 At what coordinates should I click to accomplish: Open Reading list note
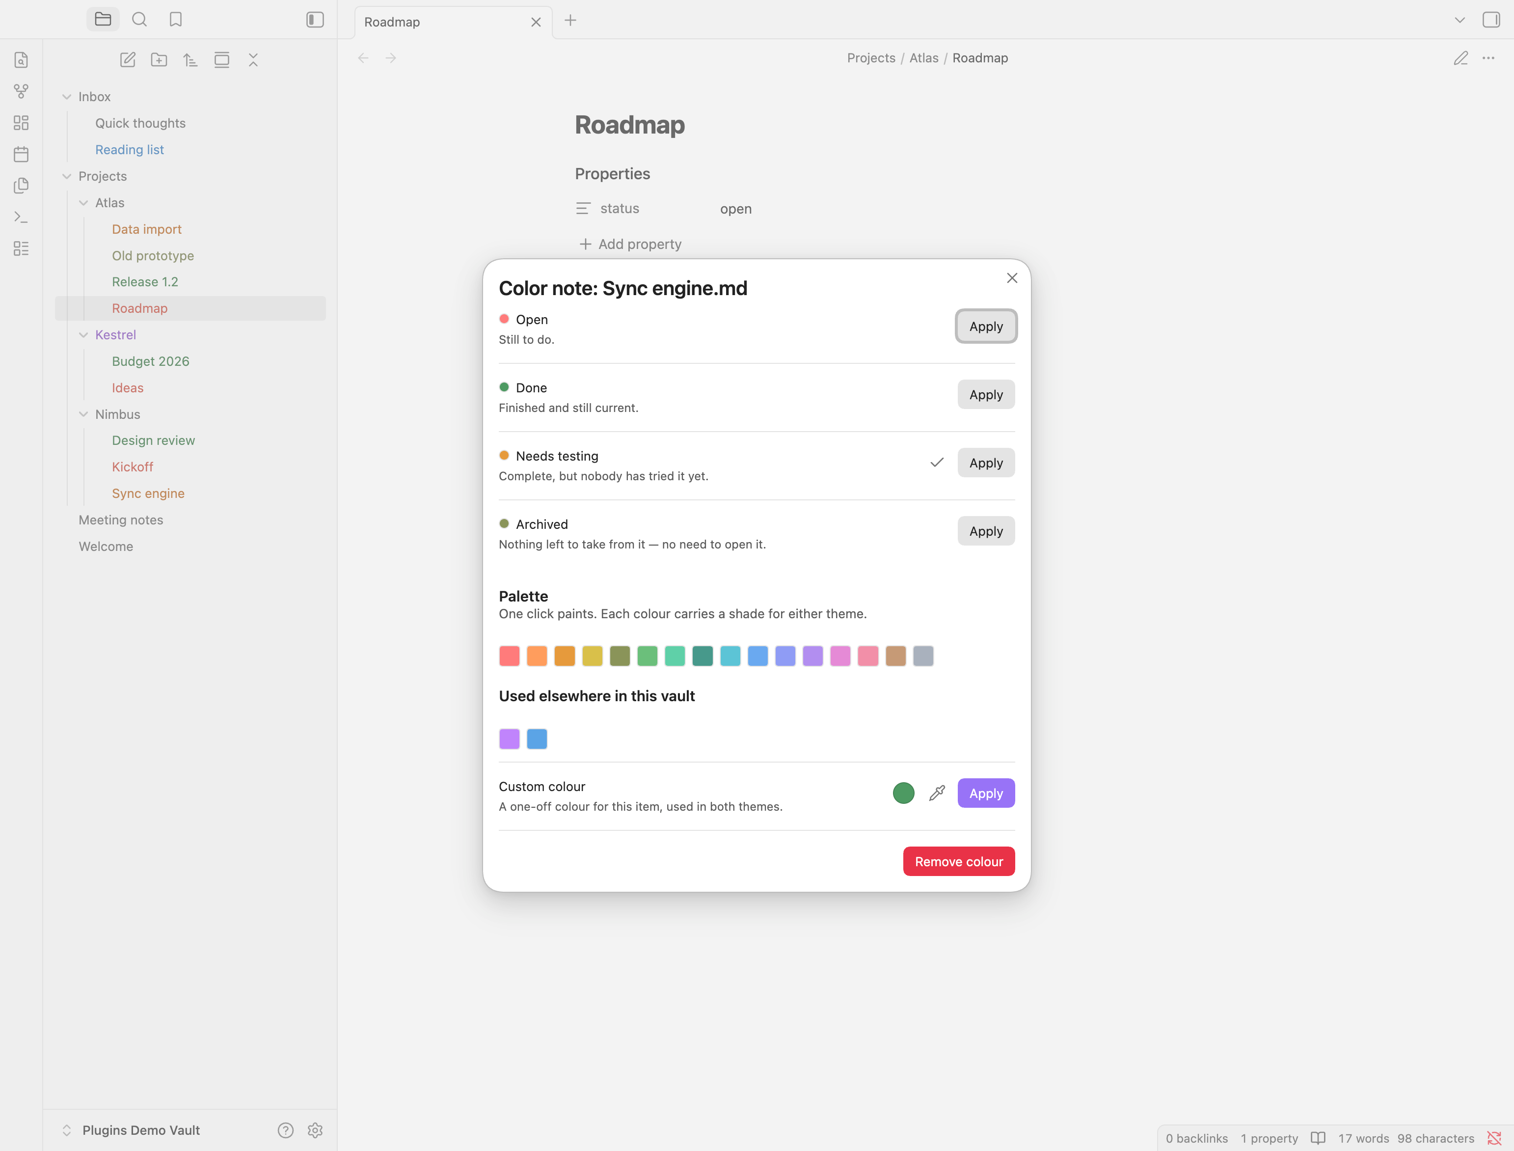click(130, 149)
